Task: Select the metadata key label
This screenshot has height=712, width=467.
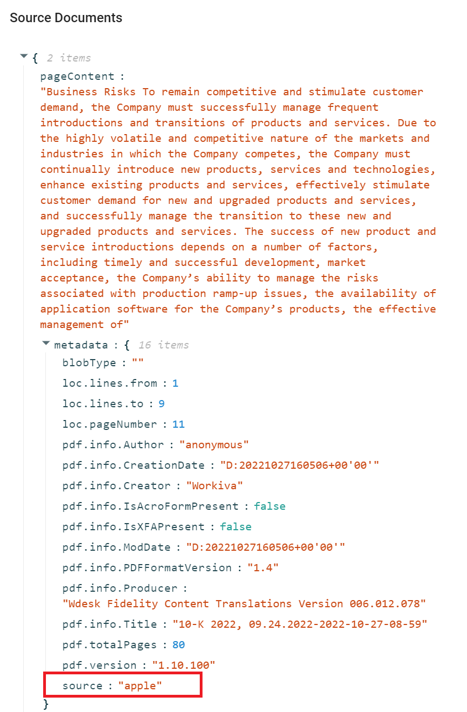Action: coord(81,345)
